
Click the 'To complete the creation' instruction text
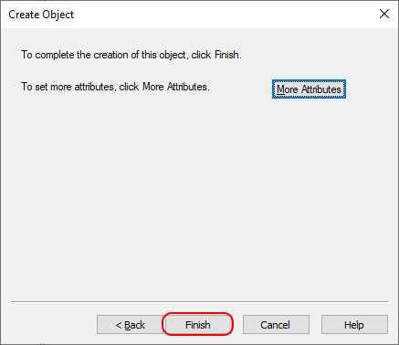click(131, 55)
